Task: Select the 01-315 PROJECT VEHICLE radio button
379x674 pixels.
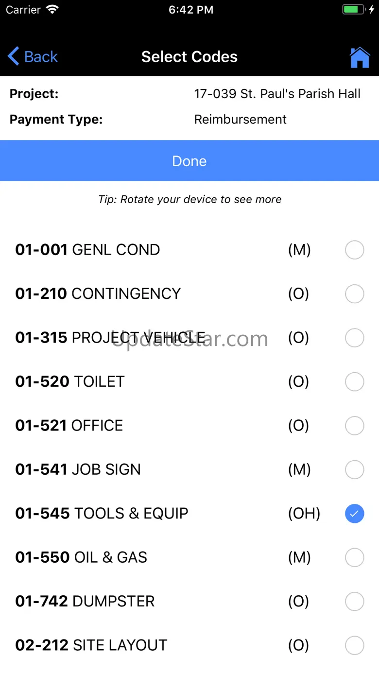Action: point(354,338)
